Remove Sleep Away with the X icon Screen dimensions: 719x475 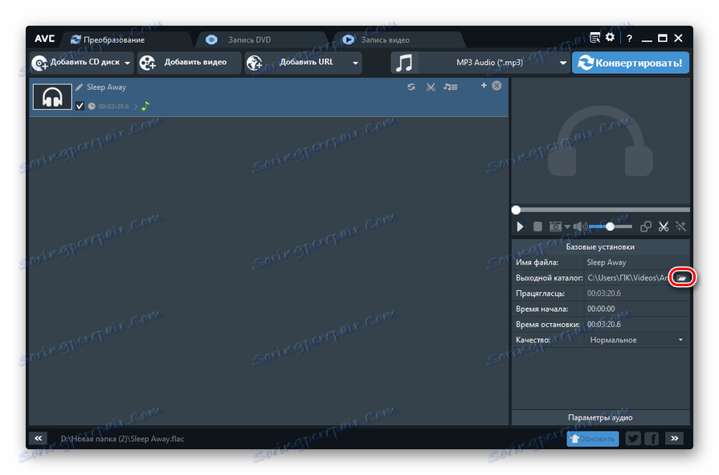click(x=496, y=86)
